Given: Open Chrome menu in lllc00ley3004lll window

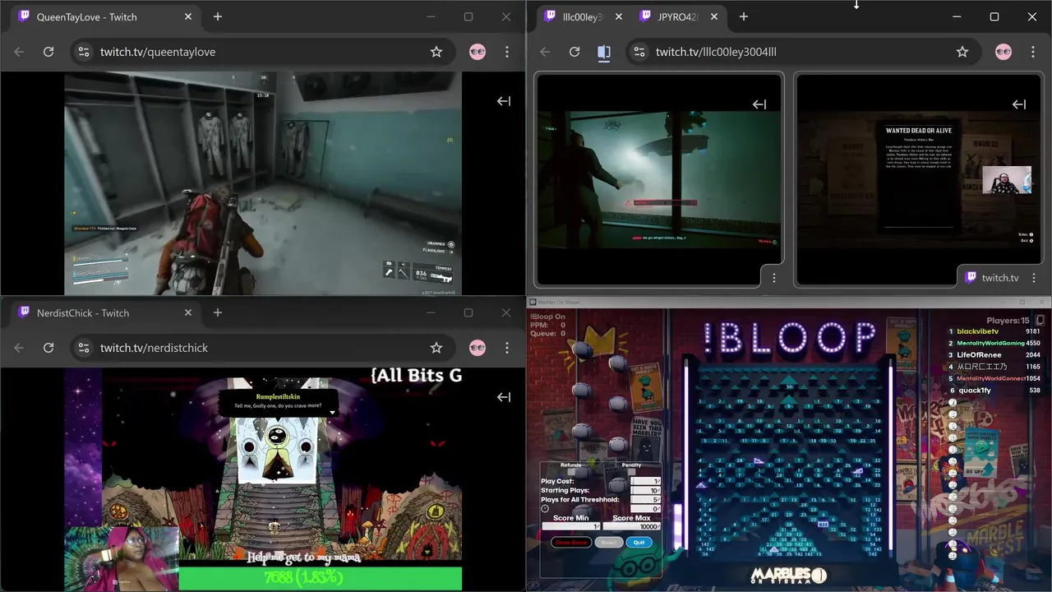Looking at the screenshot, I should click(1033, 52).
